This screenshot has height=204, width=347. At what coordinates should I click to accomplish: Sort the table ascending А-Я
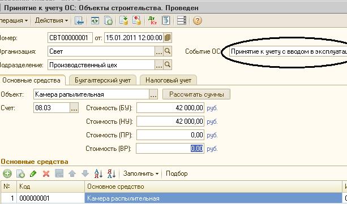point(98,173)
